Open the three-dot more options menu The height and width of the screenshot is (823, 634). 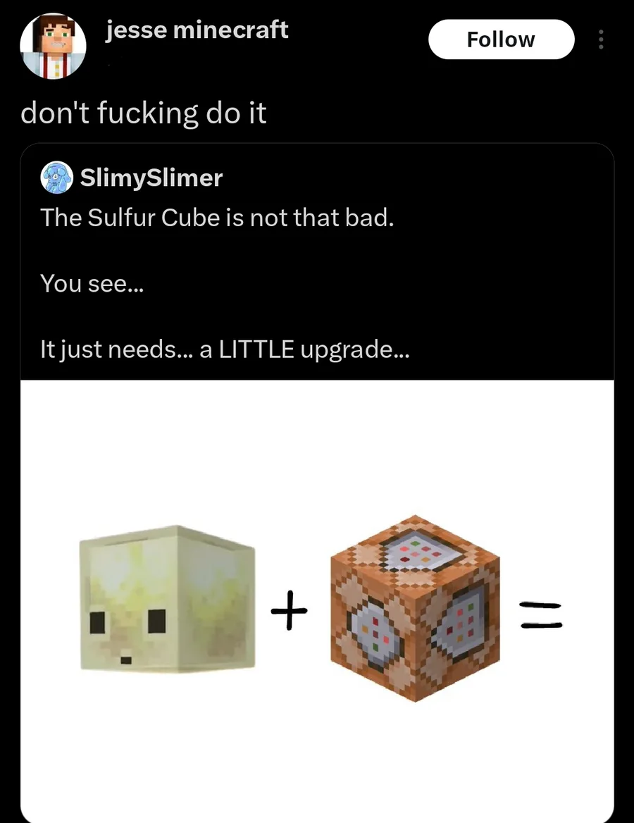point(601,39)
